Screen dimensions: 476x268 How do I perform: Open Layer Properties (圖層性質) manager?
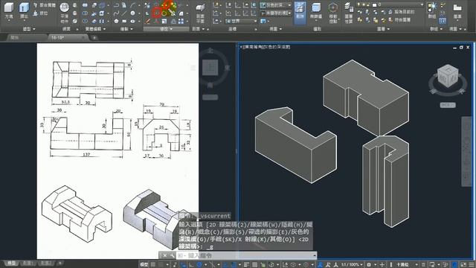coord(349,13)
